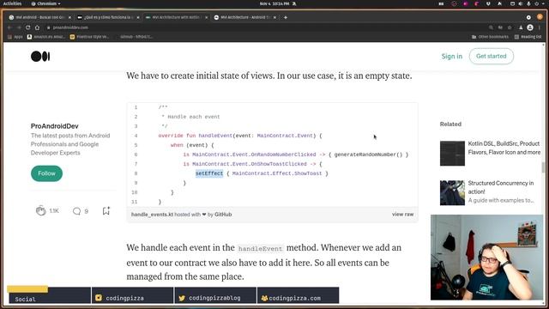Open the GitHub link under the code
The image size is (549, 309).
coord(223,215)
